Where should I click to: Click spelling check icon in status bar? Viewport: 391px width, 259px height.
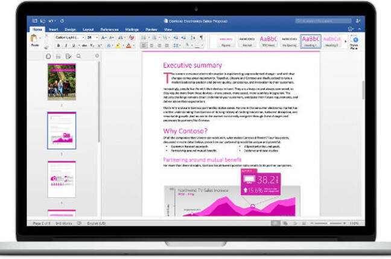click(x=79, y=223)
